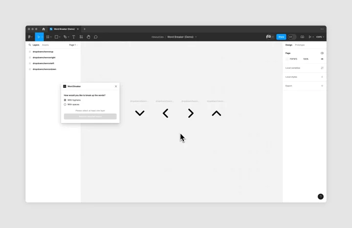
Task: Select the Rectangle shape tool
Action: [x=56, y=37]
